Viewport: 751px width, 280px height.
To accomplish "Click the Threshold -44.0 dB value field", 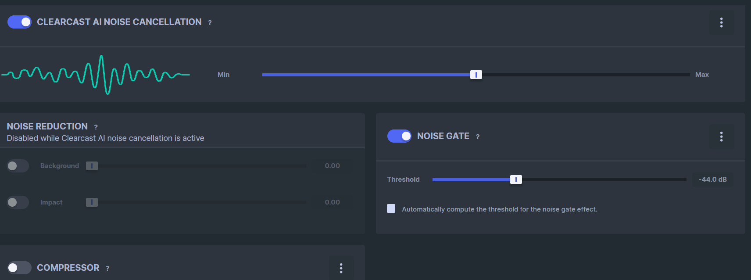I will click(712, 179).
